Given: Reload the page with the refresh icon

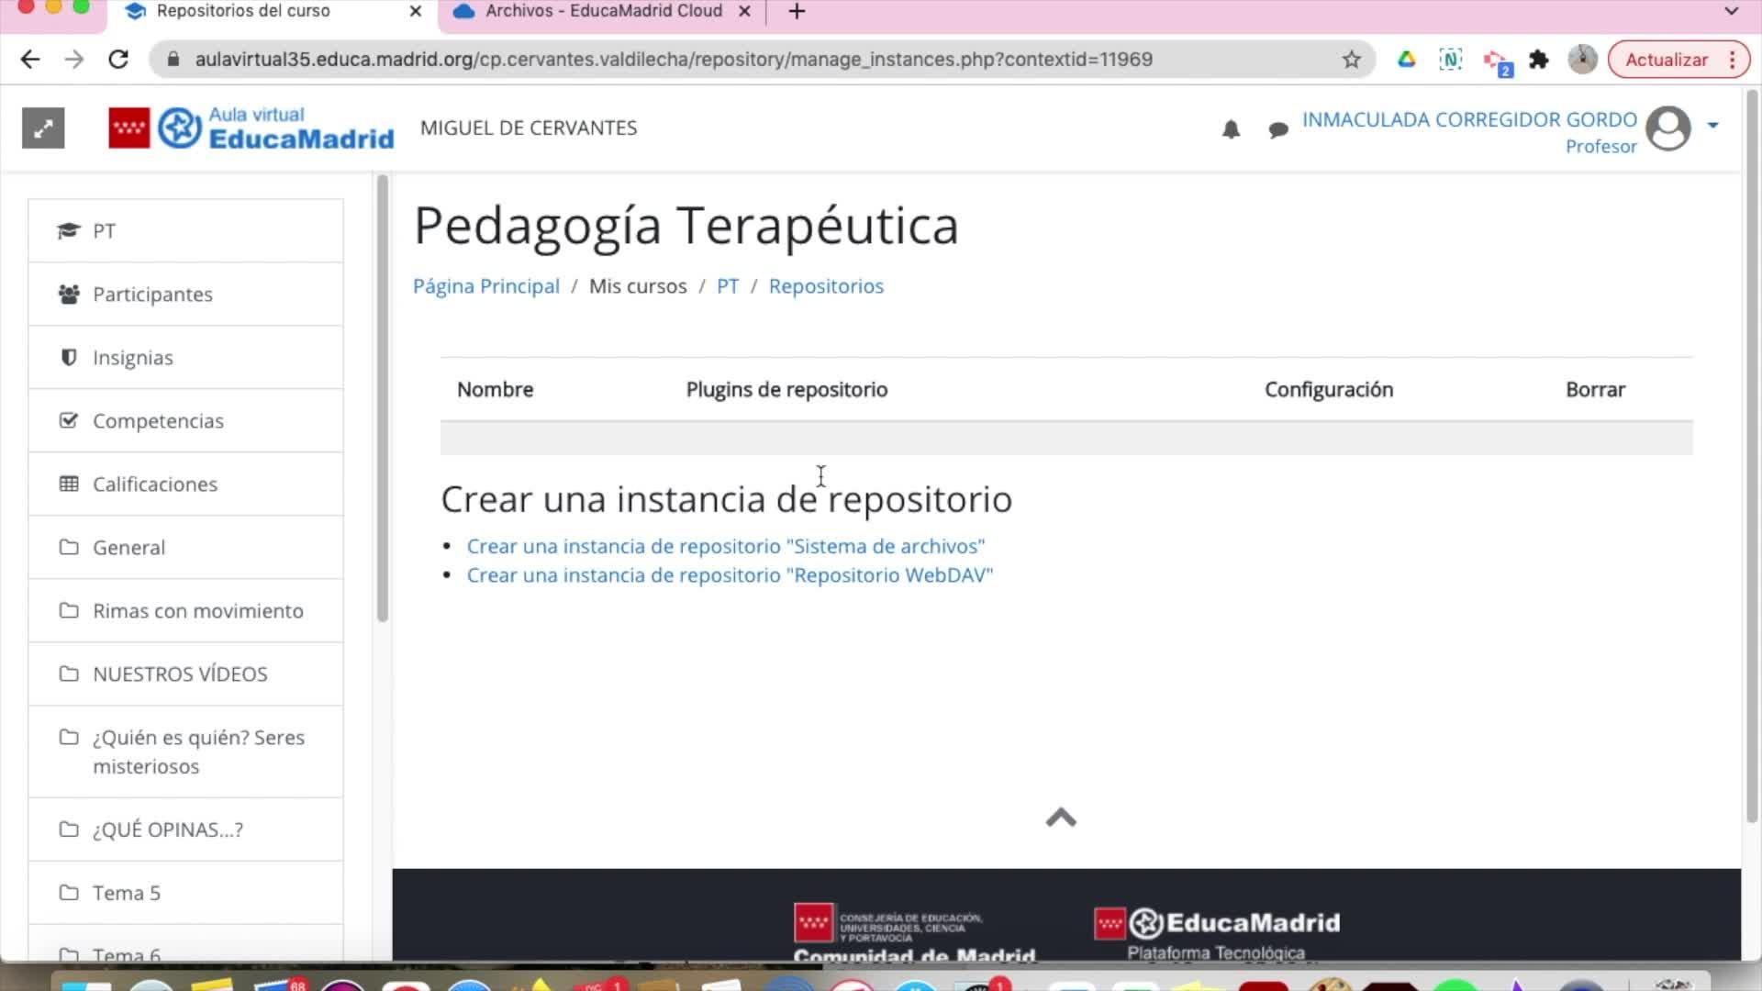Looking at the screenshot, I should 118,60.
